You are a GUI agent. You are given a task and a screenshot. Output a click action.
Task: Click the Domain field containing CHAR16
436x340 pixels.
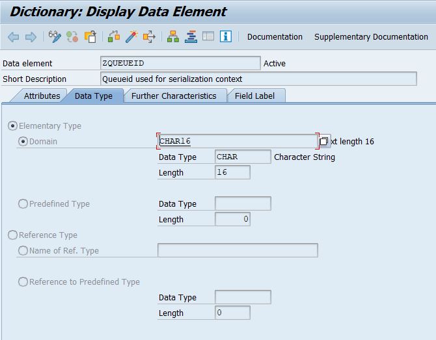coord(238,141)
